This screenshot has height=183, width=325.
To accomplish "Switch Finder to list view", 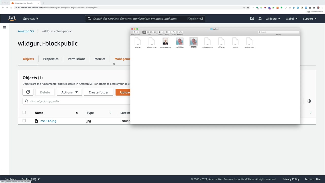I will (148, 32).
